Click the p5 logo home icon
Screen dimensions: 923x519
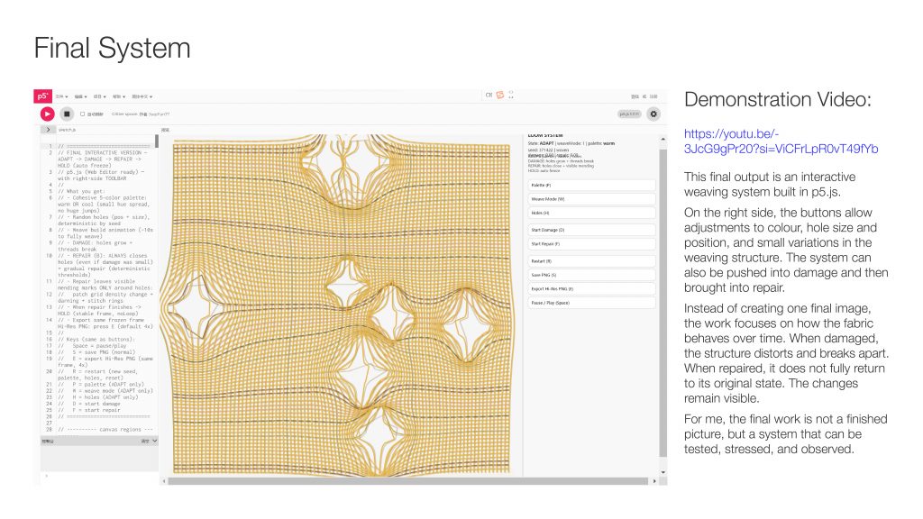[42, 96]
